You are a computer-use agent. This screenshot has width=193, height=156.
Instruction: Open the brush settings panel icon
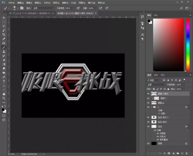tap(22, 8)
